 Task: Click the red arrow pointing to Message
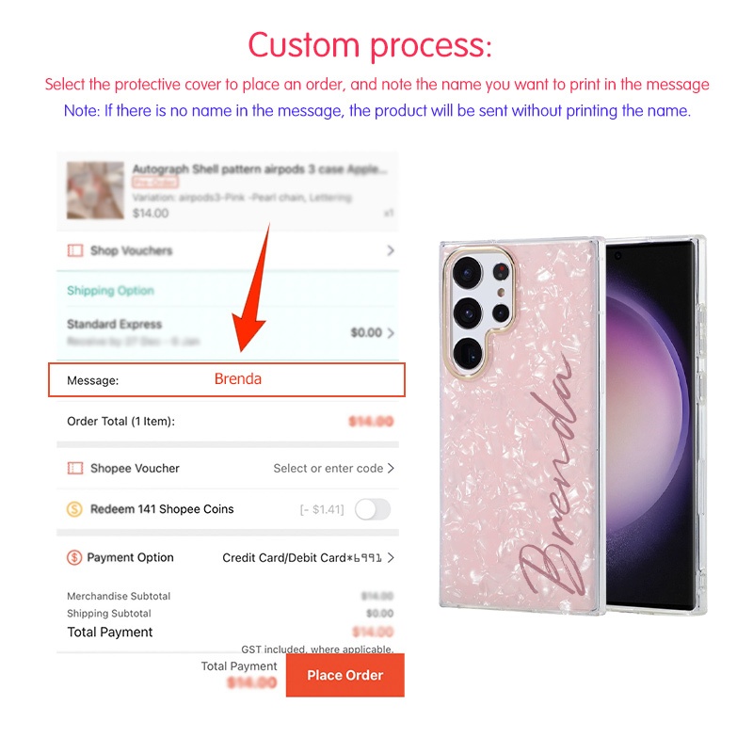[250, 288]
